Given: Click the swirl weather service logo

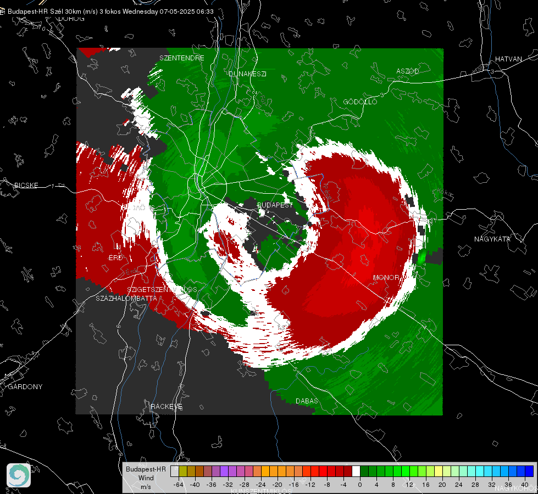Looking at the screenshot, I should tap(19, 475).
